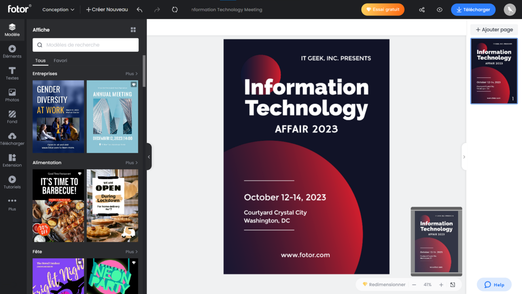The height and width of the screenshot is (294, 522).
Task: Open the user profile avatar
Action: tap(510, 10)
